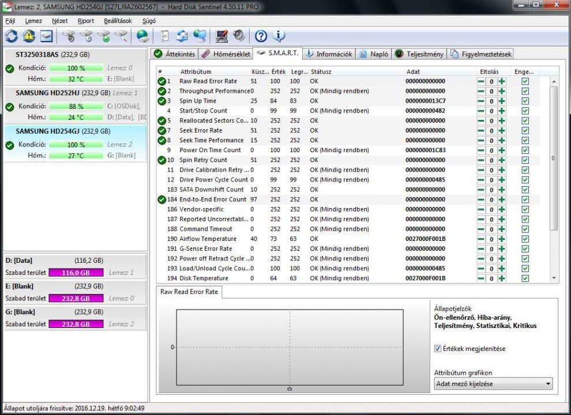Uncheck the Értékek megjelenítése checkbox

click(x=437, y=349)
